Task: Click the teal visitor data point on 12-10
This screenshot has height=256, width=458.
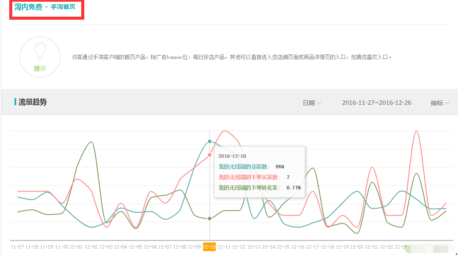Action: point(209,142)
